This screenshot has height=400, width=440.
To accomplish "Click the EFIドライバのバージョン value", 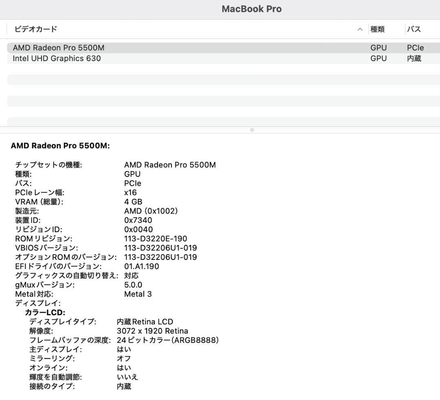I will click(x=142, y=266).
